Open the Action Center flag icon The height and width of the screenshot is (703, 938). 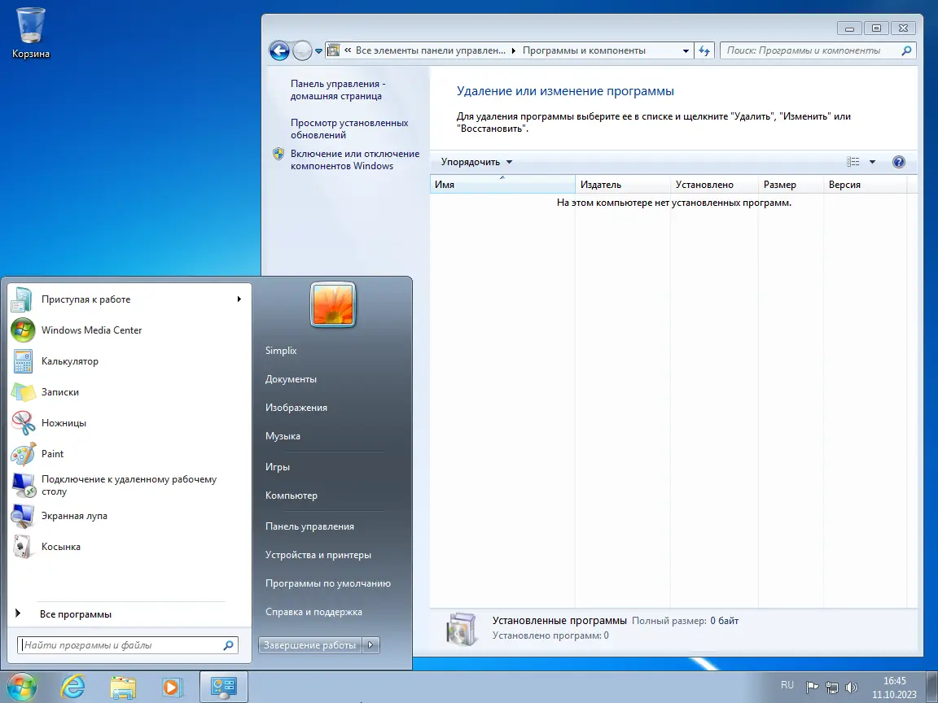(812, 686)
